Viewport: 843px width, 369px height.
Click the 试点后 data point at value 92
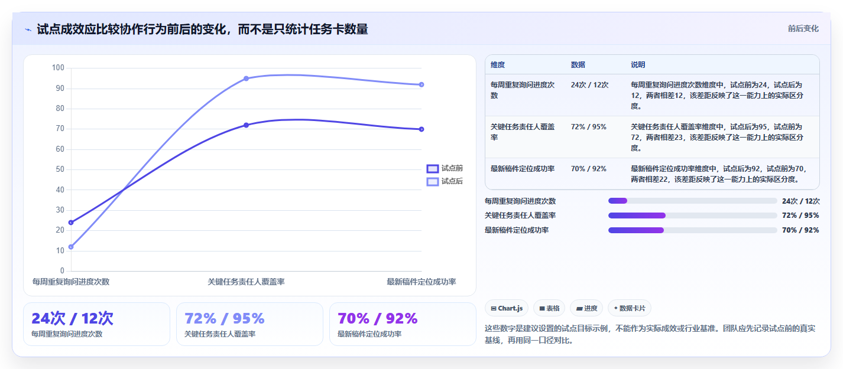pyautogui.click(x=421, y=84)
